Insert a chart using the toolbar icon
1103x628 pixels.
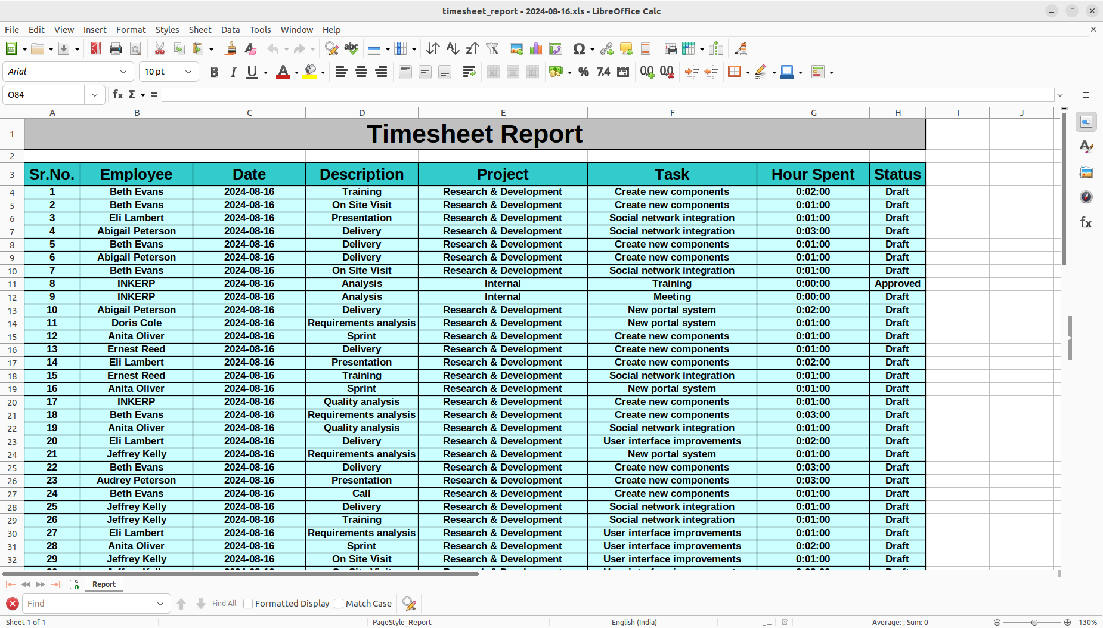pos(536,49)
